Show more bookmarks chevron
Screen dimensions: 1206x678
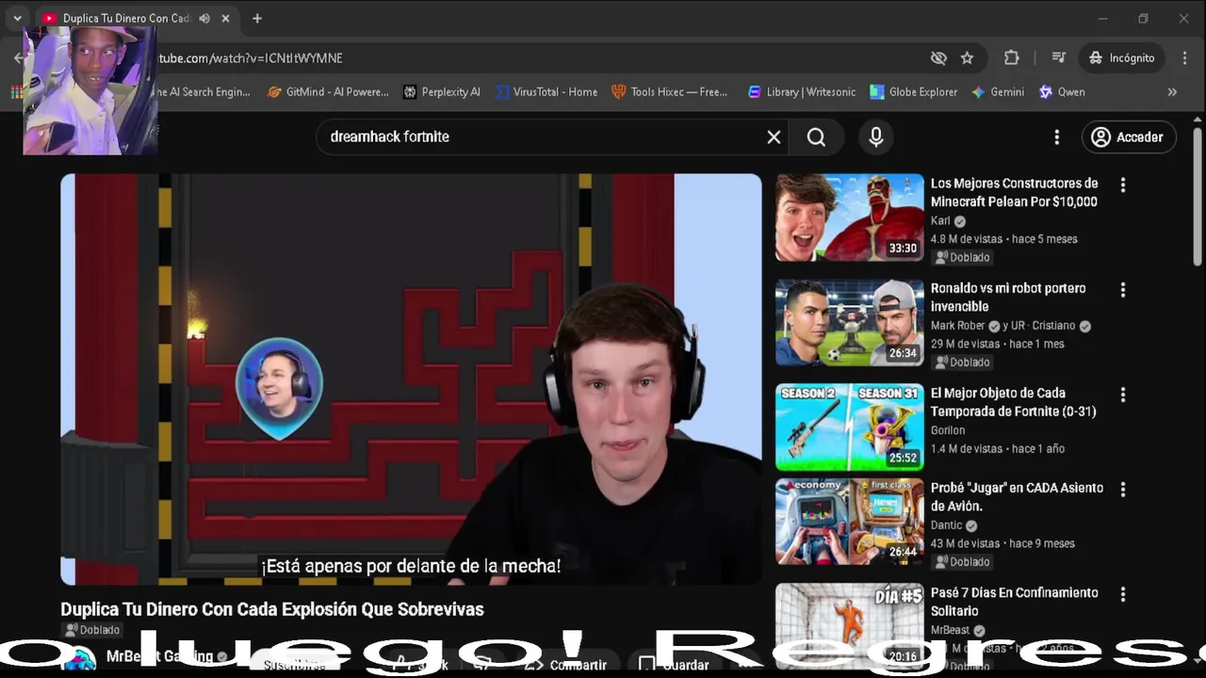coord(1172,92)
